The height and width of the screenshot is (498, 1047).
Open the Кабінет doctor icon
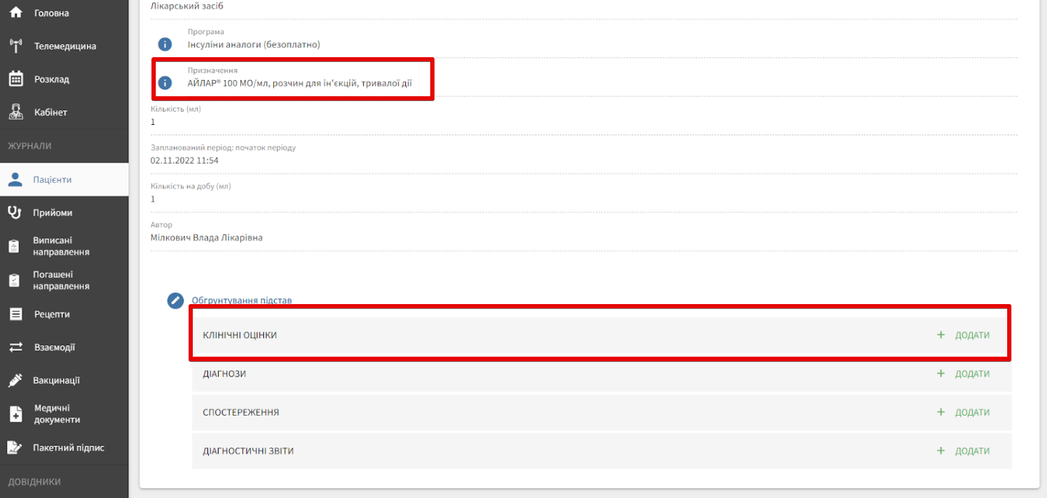[15, 112]
